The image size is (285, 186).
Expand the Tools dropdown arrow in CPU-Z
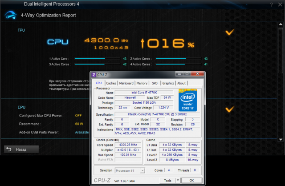(x=178, y=180)
